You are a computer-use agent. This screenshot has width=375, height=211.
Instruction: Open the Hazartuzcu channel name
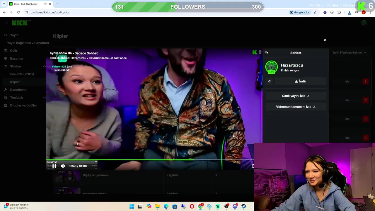[292, 65]
